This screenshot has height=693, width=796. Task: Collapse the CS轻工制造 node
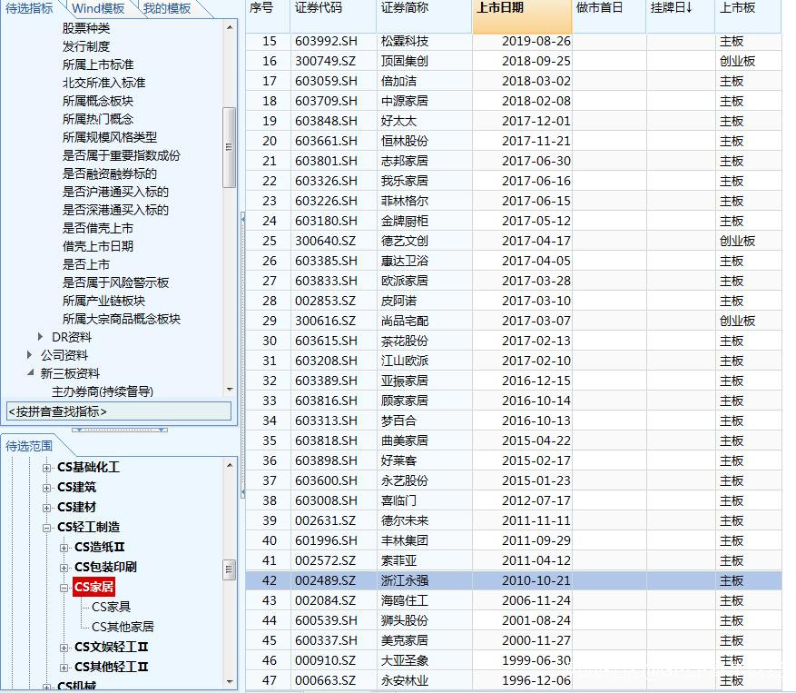46,528
